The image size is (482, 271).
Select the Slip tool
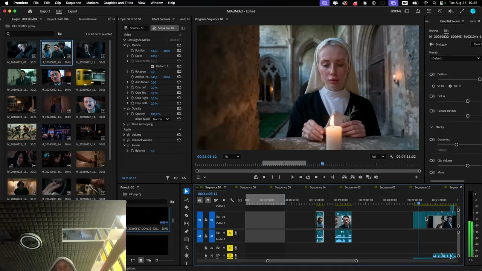[x=186, y=224]
